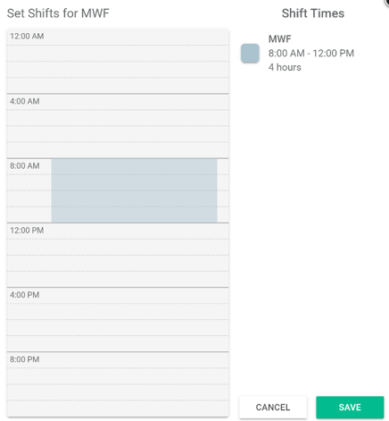Viewport: 389px width, 421px height.
Task: Click the Shift Times heading
Action: (x=313, y=13)
